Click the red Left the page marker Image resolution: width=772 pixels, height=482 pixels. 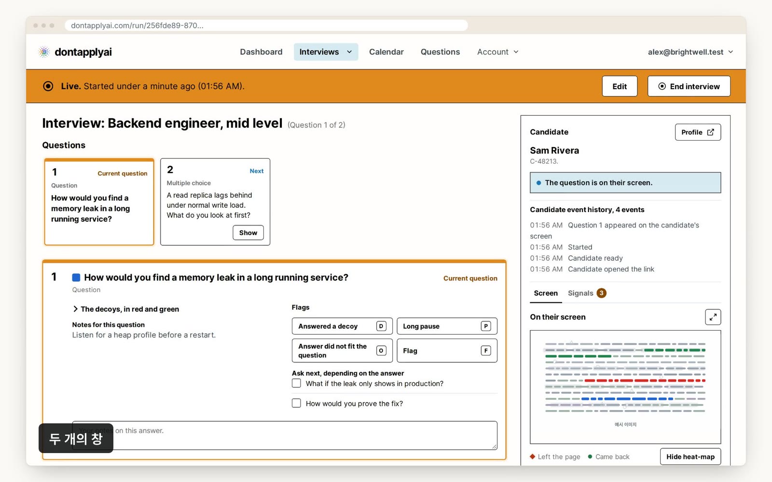[x=533, y=456]
